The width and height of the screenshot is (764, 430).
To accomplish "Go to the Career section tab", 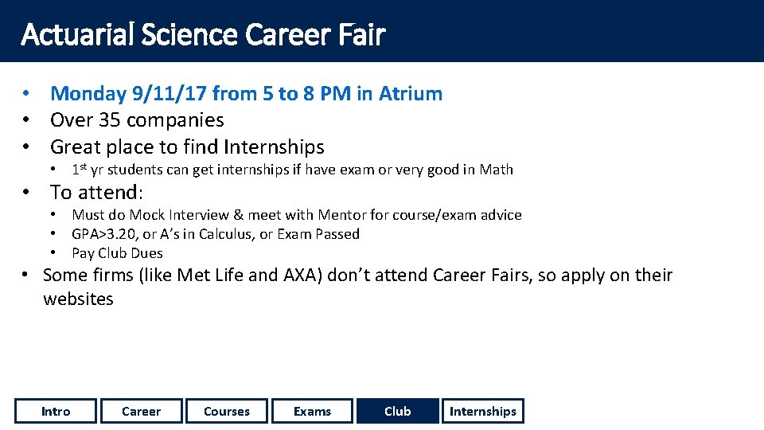I will [142, 411].
